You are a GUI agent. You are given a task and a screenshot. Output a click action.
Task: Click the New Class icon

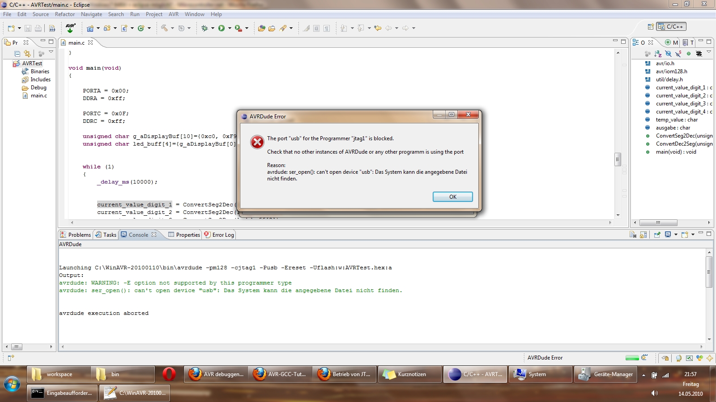141,28
